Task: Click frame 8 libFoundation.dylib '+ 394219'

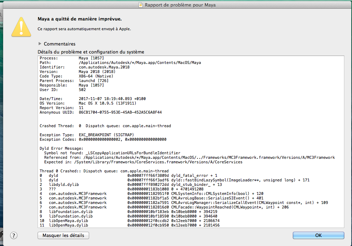Action: coord(128,212)
